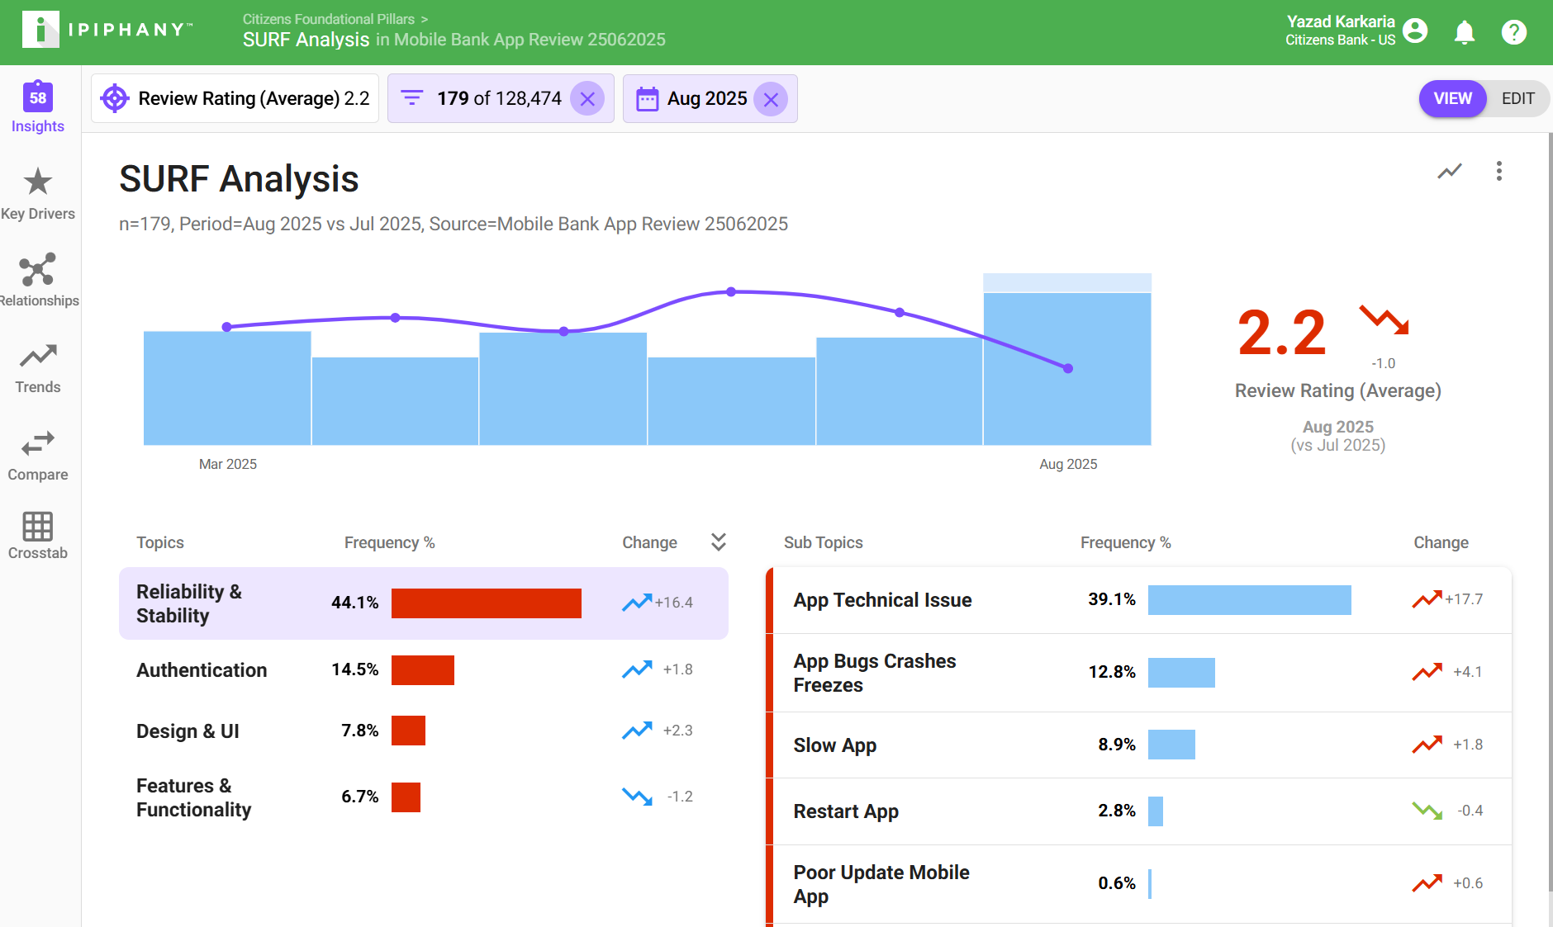Click the App Bugs Crashes Freezes trend icon
This screenshot has height=927, width=1553.
tap(1427, 672)
